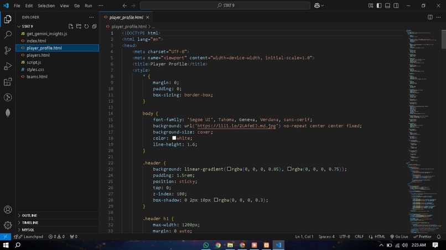Click Spaces: 4 indentation setting

326,237
